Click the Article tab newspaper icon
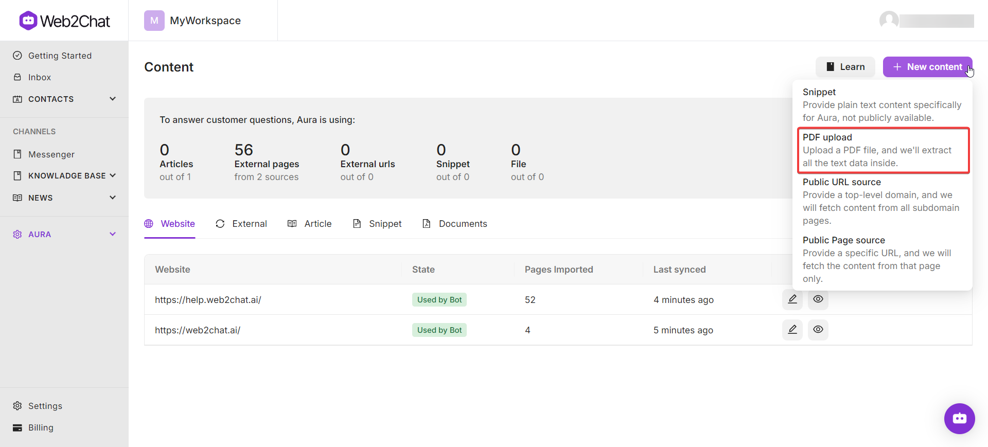The height and width of the screenshot is (447, 988). point(292,224)
